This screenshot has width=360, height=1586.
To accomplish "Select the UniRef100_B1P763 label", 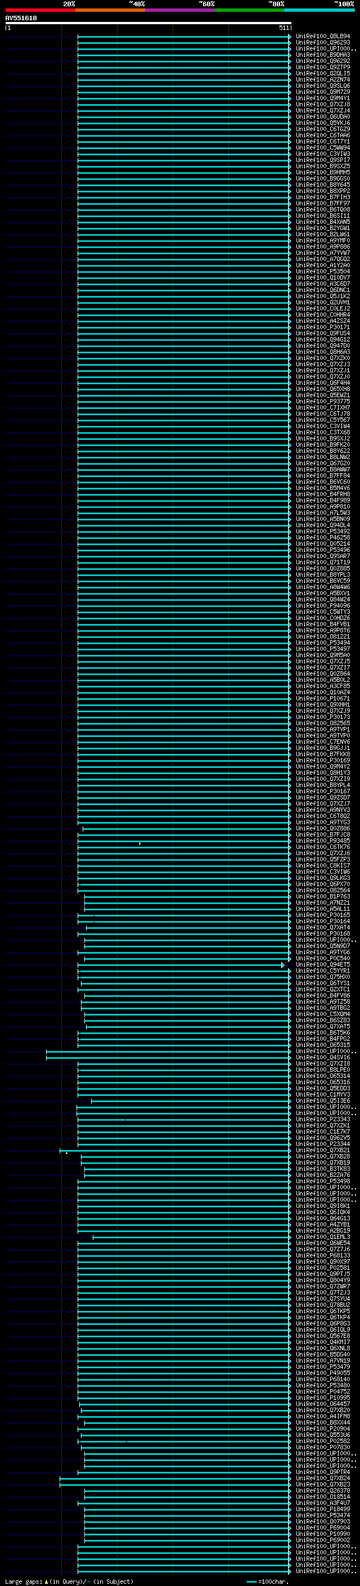I will (x=323, y=896).
